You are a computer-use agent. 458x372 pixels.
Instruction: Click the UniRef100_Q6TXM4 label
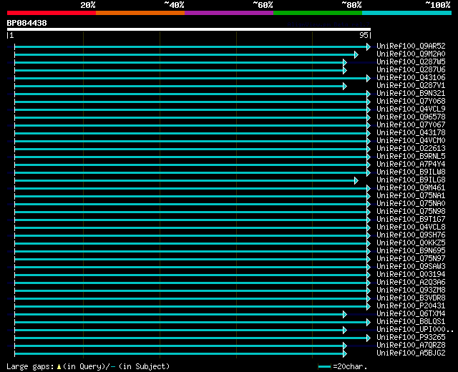[411, 314]
